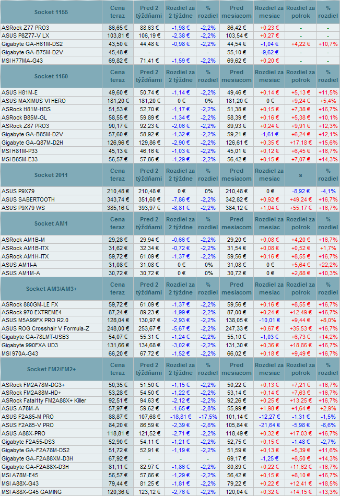Click ASUS M5A99FX PRO R2.0 monthly difference -10,01 €
The height and width of the screenshot is (496, 340).
[x=269, y=320]
